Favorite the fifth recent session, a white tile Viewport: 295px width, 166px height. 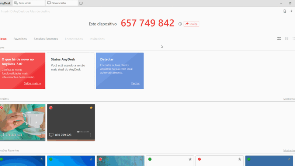[x=240, y=159]
